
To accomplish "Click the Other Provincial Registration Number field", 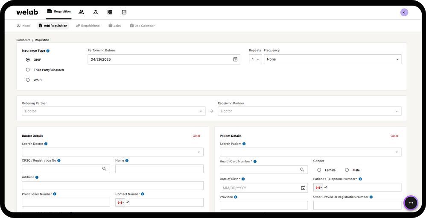I will (357, 205).
